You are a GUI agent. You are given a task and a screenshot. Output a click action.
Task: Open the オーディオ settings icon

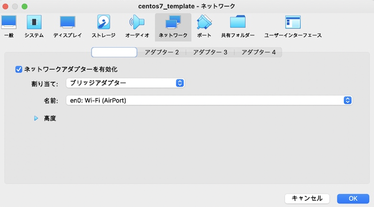coord(137,27)
